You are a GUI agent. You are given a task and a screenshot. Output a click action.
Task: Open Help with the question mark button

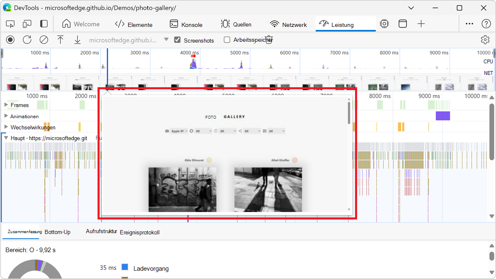(x=486, y=24)
